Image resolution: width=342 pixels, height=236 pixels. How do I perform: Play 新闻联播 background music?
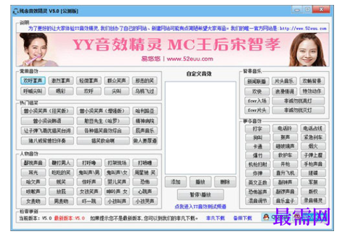(256, 81)
